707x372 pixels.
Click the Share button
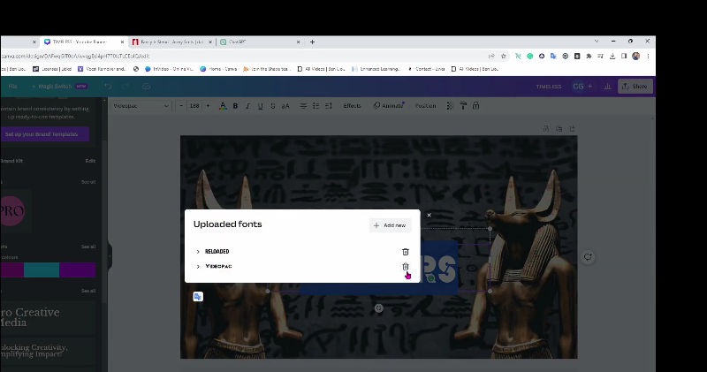(635, 86)
